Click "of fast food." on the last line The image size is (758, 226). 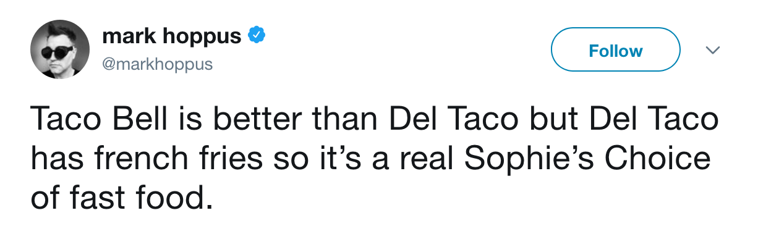(x=117, y=199)
